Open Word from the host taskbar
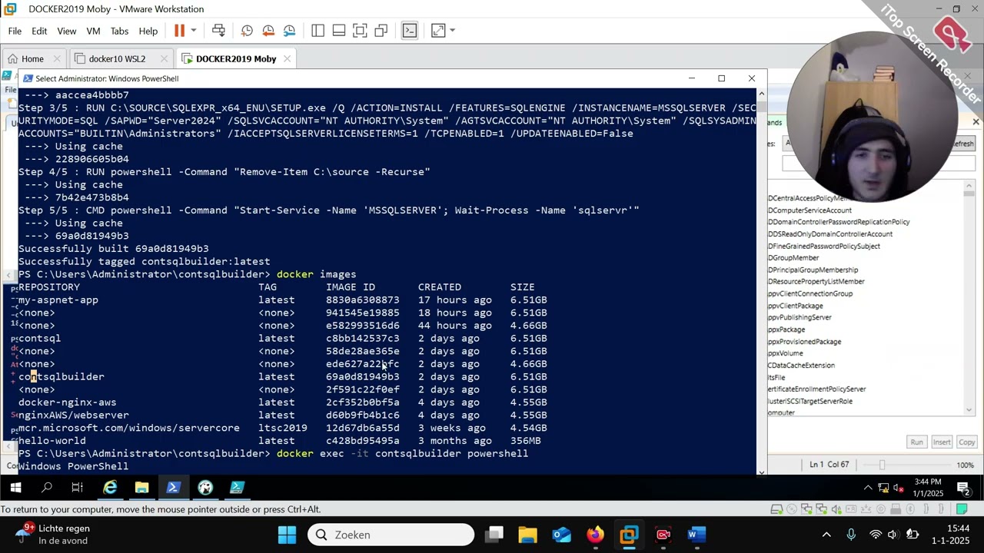The height and width of the screenshot is (553, 984). 697,535
